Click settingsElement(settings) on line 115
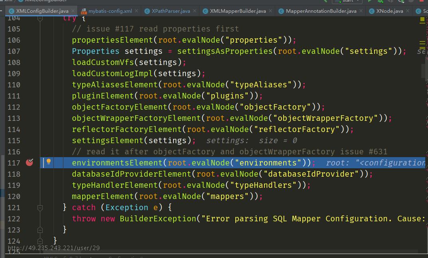The width and height of the screenshot is (428, 258). point(134,141)
